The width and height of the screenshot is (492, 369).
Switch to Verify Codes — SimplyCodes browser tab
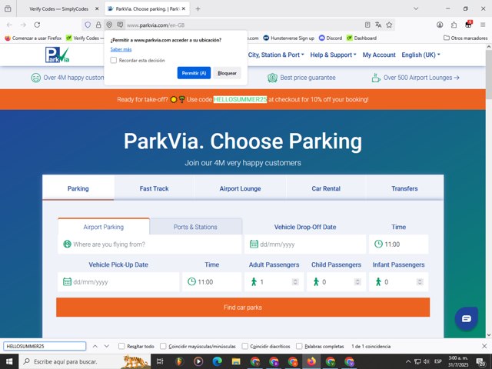pyautogui.click(x=59, y=8)
